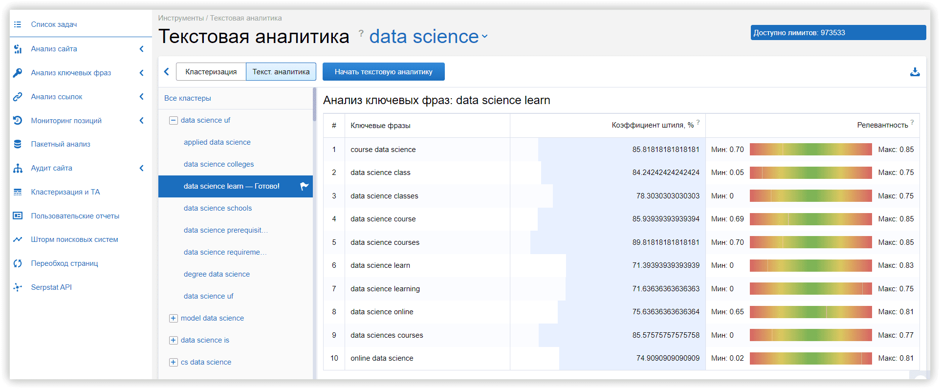Click keyword data science learning
The image size is (940, 389).
pyautogui.click(x=385, y=289)
